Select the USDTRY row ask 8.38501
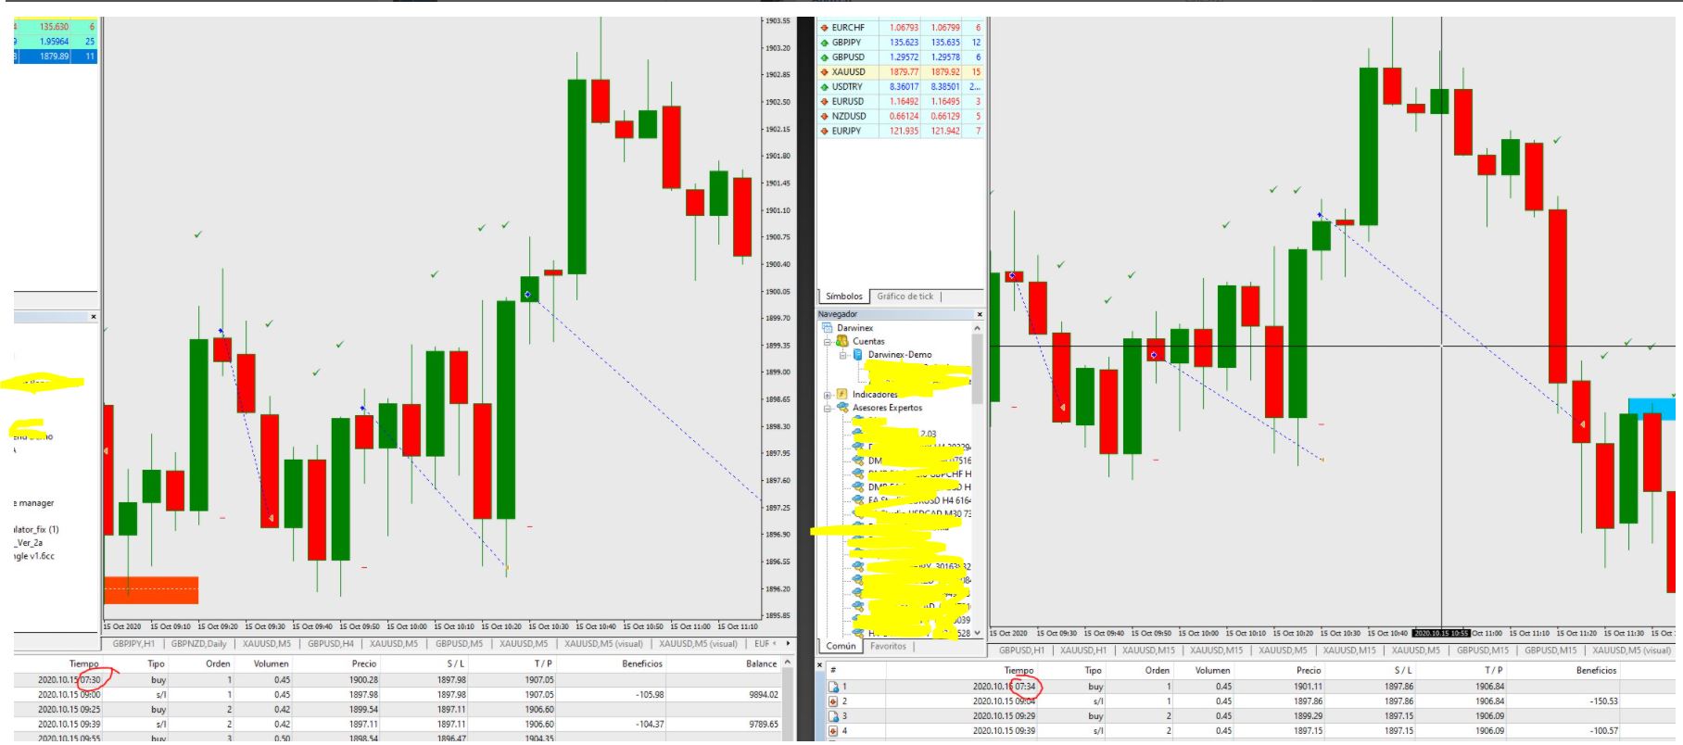Screen dimensions: 1683x745 [x=945, y=87]
